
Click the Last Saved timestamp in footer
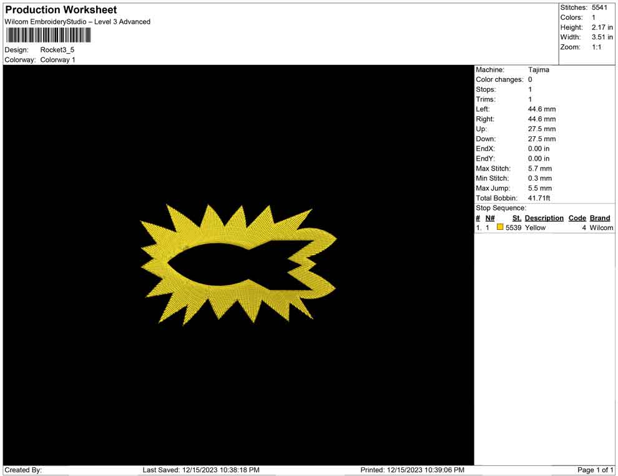tap(201, 470)
